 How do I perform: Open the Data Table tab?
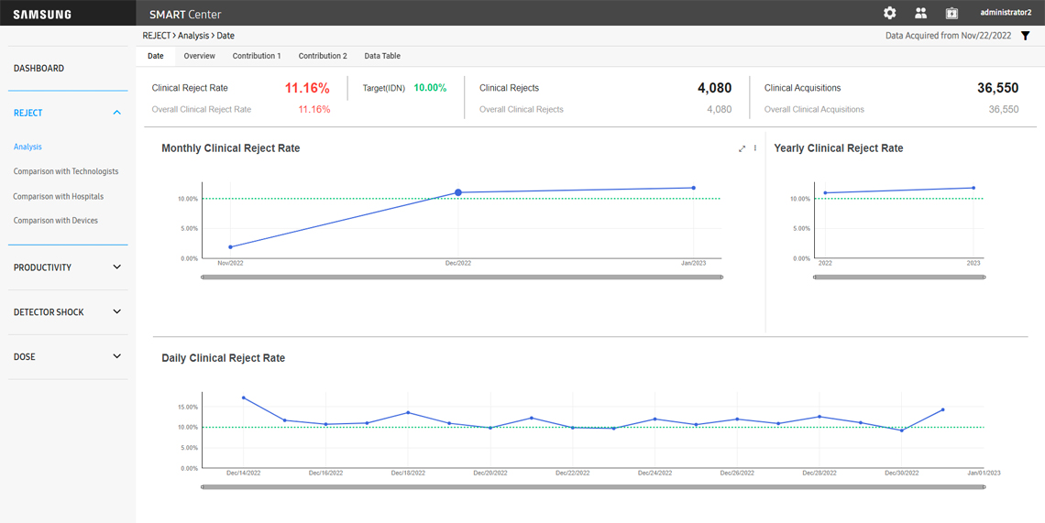[382, 56]
